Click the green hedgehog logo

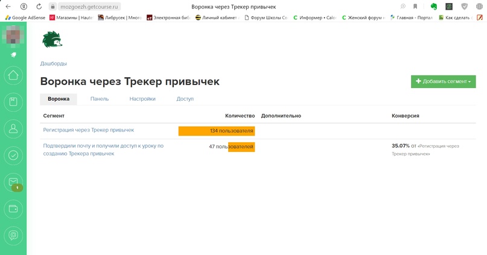[x=52, y=40]
